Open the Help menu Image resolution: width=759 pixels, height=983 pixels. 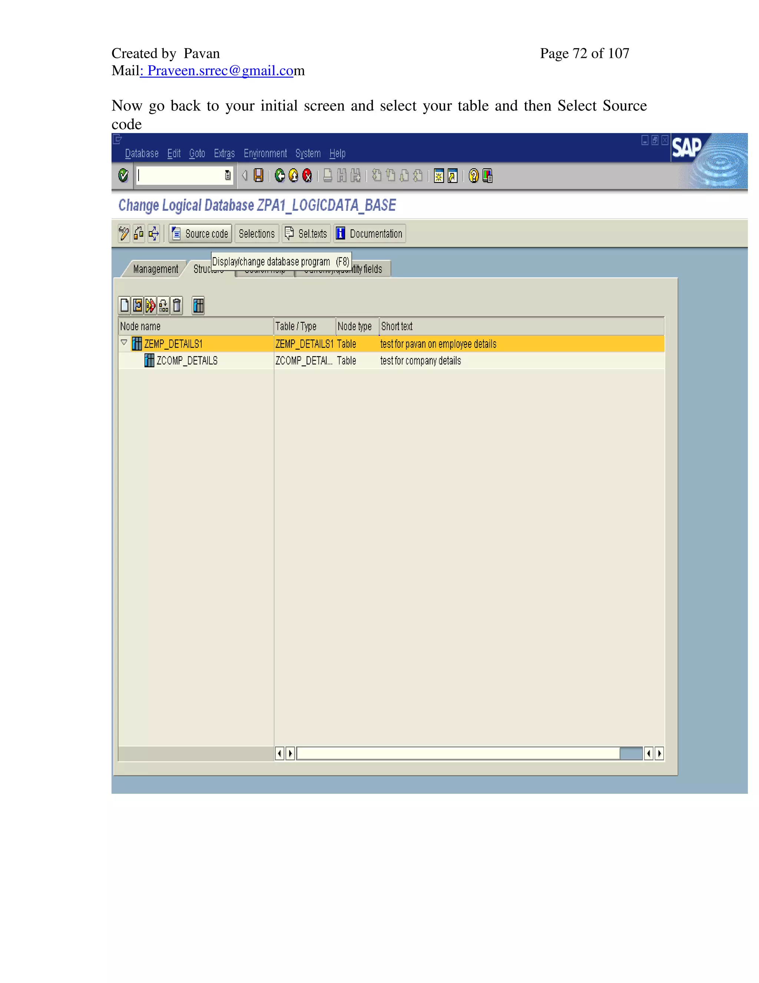[337, 154]
